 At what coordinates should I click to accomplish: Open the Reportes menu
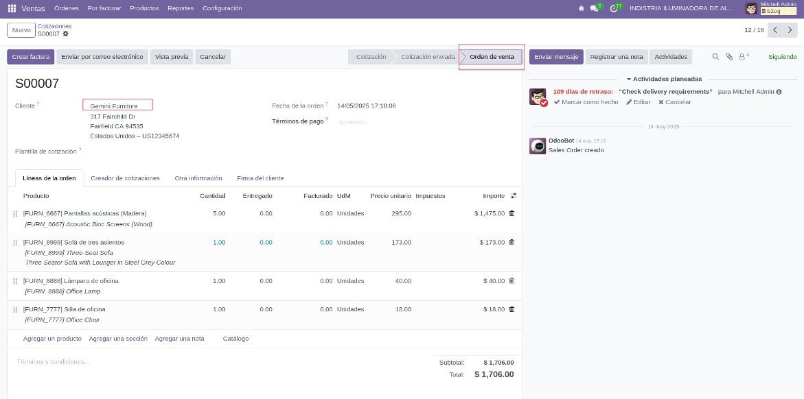tap(181, 8)
